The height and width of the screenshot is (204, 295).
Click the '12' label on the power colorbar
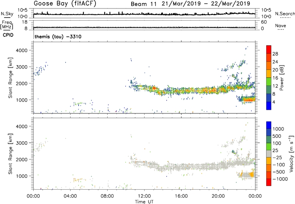tap(275, 86)
